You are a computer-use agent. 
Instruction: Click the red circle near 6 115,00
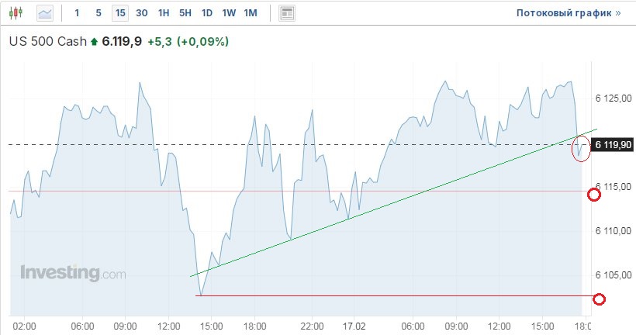[x=594, y=194]
